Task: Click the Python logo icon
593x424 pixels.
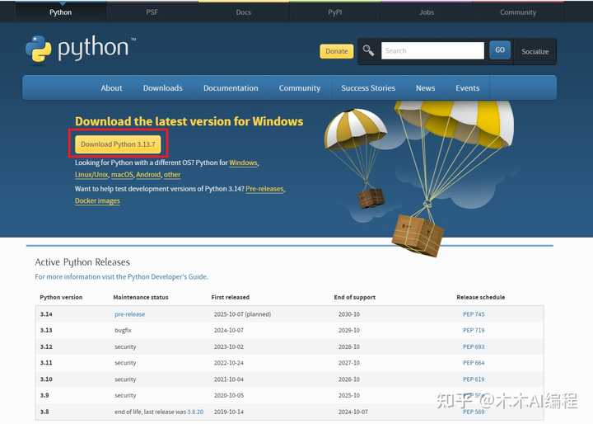Action: [39, 49]
